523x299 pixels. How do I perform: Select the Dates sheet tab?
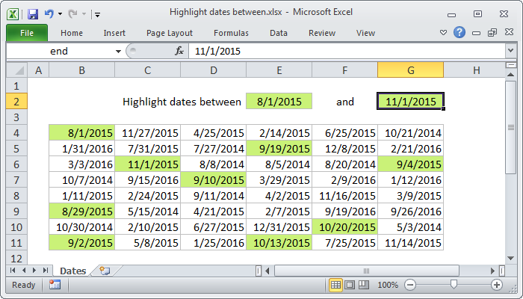click(x=72, y=271)
